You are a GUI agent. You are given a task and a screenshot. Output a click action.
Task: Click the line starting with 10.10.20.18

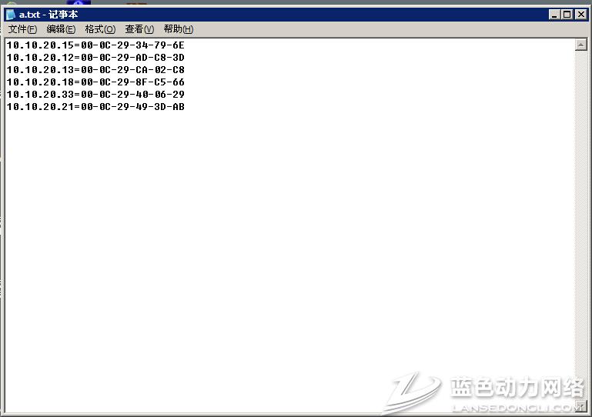coord(95,82)
